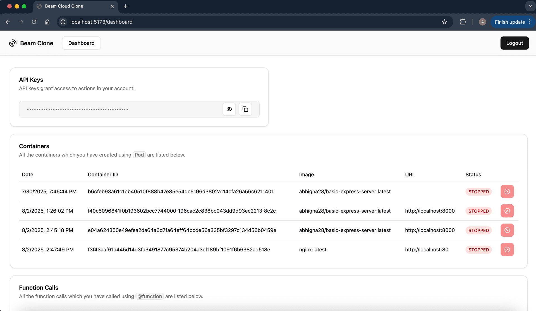
Task: Click the masked API key field
Action: pyautogui.click(x=120, y=109)
